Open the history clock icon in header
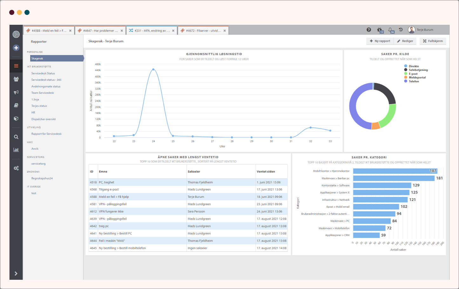The width and height of the screenshot is (459, 289). click(x=401, y=30)
